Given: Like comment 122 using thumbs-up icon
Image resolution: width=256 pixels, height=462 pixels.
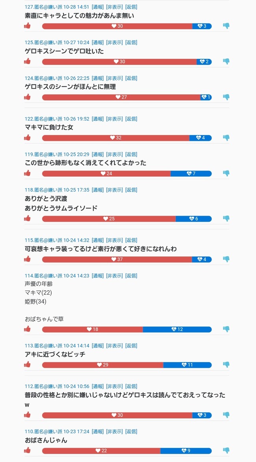Looking at the screenshot, I should (27, 138).
